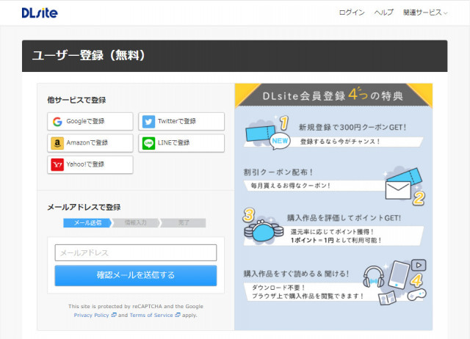The width and height of the screenshot is (470, 339).
Task: Click the open book icon
Action: pyautogui.click(x=387, y=298)
